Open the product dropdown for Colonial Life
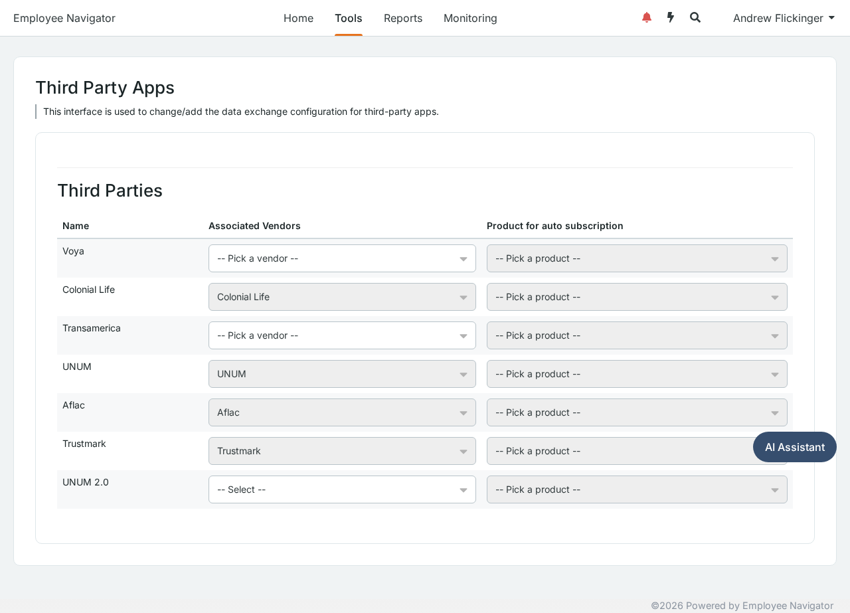 (637, 297)
